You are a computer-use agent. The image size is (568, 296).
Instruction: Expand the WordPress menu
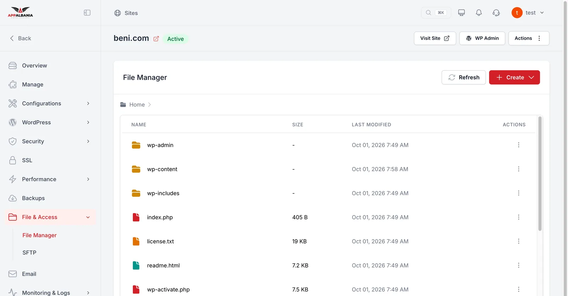click(50, 122)
